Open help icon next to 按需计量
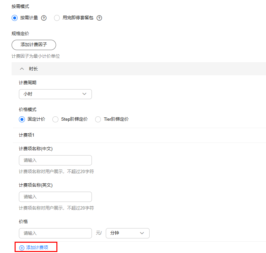Viewport: 266px width, 253px height. 44,18
